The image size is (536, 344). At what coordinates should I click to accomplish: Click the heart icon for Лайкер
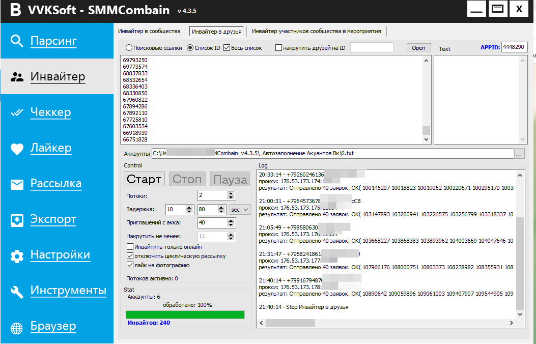(17, 149)
